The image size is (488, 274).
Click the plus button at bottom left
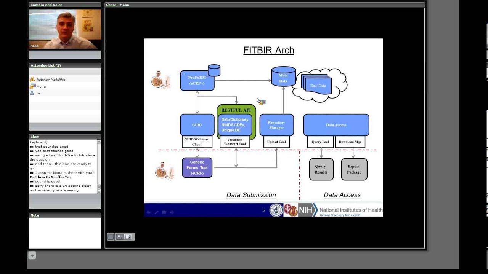tap(32, 256)
